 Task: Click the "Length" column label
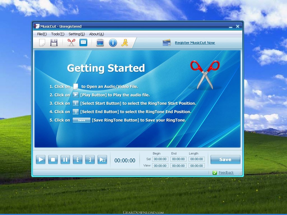pyautogui.click(x=193, y=153)
